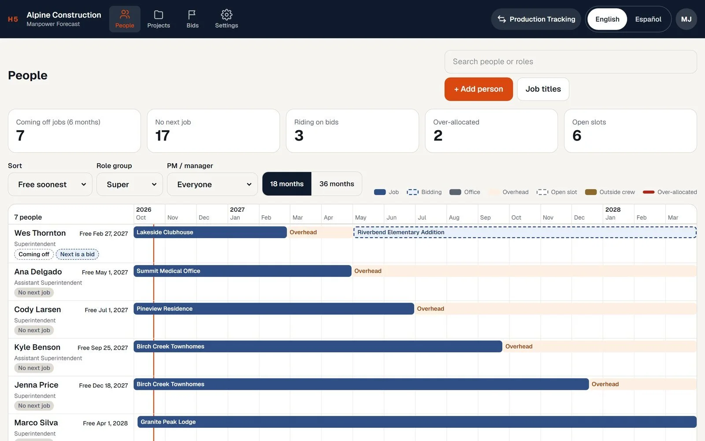Click the Outside crew legend swatch
Viewport: 705px width, 441px height.
tap(591, 192)
